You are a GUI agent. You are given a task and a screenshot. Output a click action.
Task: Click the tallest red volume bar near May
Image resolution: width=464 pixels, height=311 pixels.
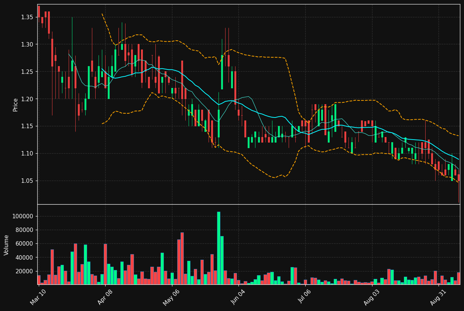182,259
